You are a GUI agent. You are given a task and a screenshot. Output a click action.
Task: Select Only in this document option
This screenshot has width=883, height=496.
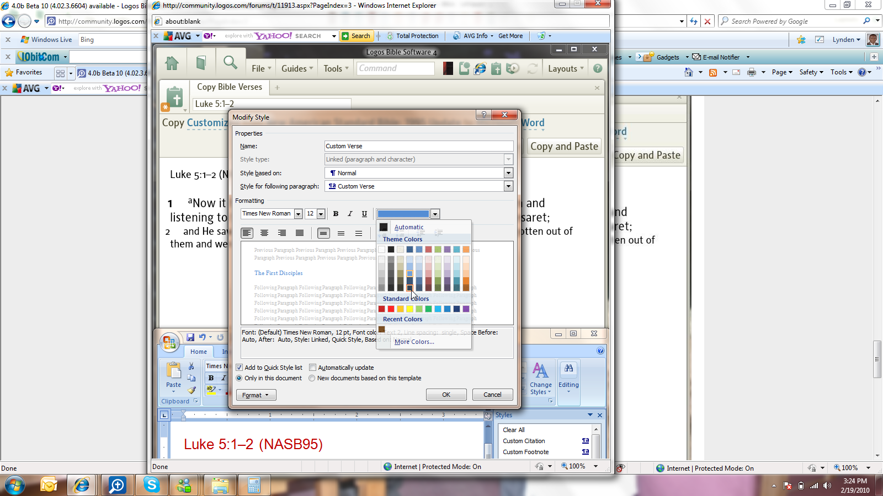(239, 378)
